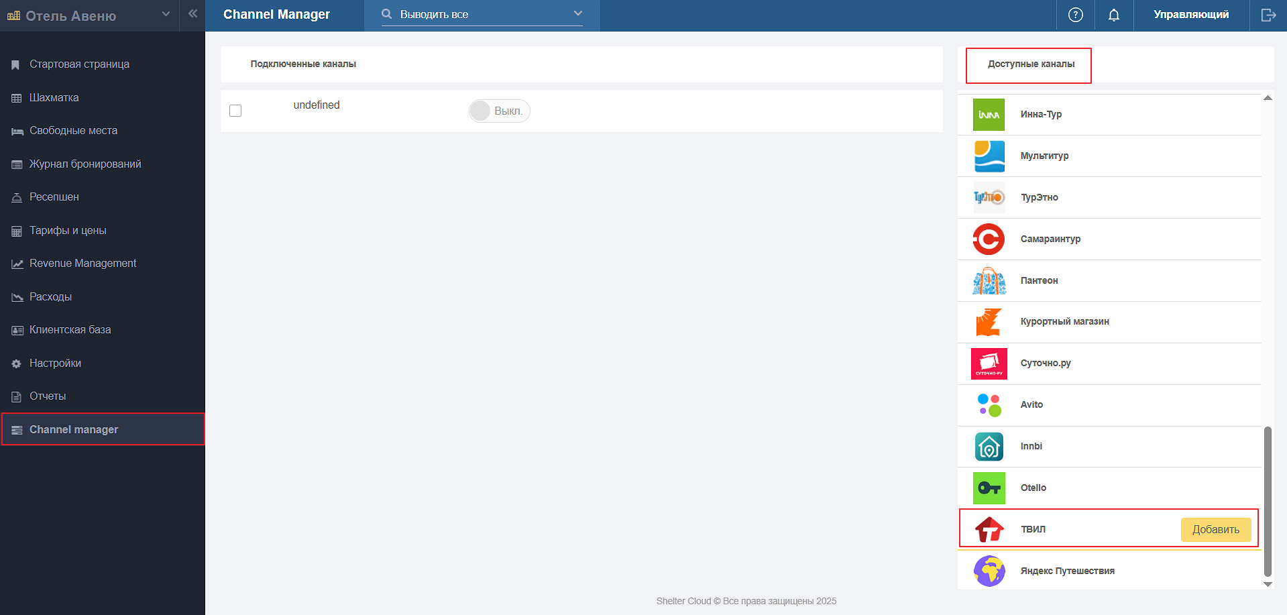Select the Суточно.ру channel name

tap(1046, 364)
